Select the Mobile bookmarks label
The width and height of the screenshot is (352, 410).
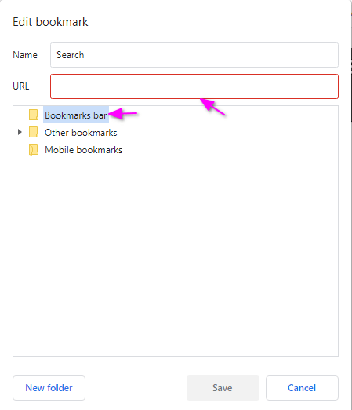pyautogui.click(x=84, y=150)
